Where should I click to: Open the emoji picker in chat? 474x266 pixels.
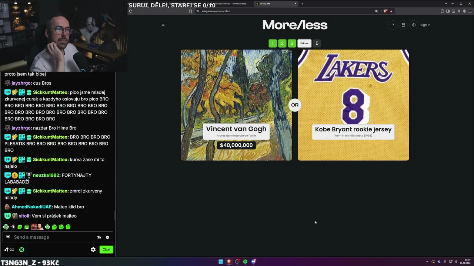[x=107, y=237]
